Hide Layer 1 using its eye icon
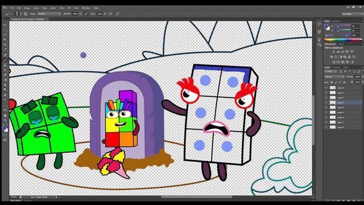 click(x=326, y=93)
